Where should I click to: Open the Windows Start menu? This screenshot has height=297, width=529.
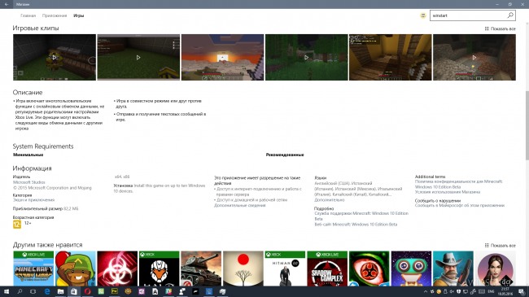(6, 291)
